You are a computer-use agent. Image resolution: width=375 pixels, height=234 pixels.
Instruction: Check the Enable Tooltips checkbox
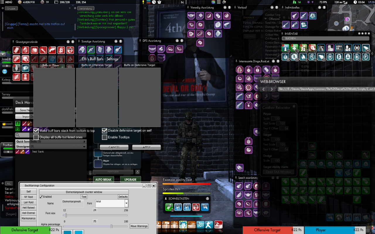tap(104, 137)
